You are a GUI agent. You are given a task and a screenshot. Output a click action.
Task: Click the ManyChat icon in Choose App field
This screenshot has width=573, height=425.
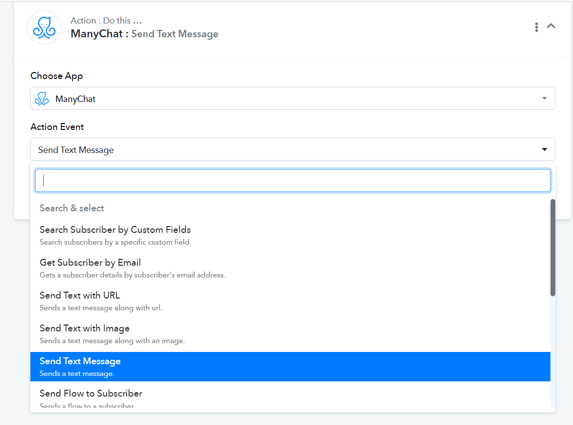point(42,99)
